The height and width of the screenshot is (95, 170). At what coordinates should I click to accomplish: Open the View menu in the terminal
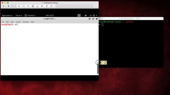(12, 22)
